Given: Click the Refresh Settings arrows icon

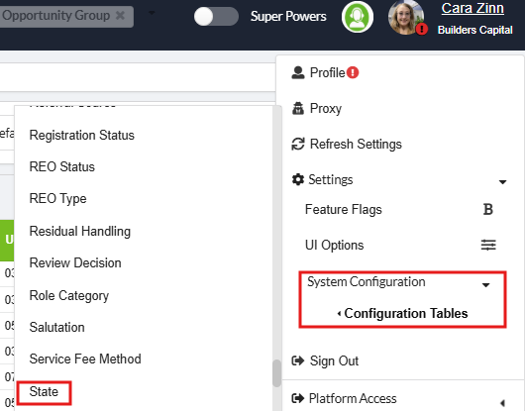Looking at the screenshot, I should click(x=297, y=145).
